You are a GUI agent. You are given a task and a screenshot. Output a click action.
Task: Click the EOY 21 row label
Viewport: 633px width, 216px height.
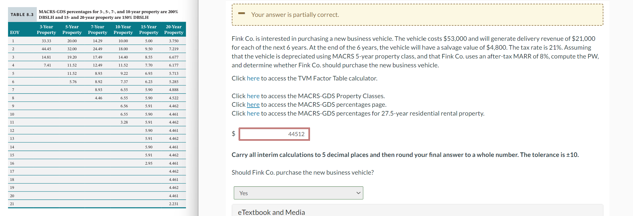(x=12, y=204)
